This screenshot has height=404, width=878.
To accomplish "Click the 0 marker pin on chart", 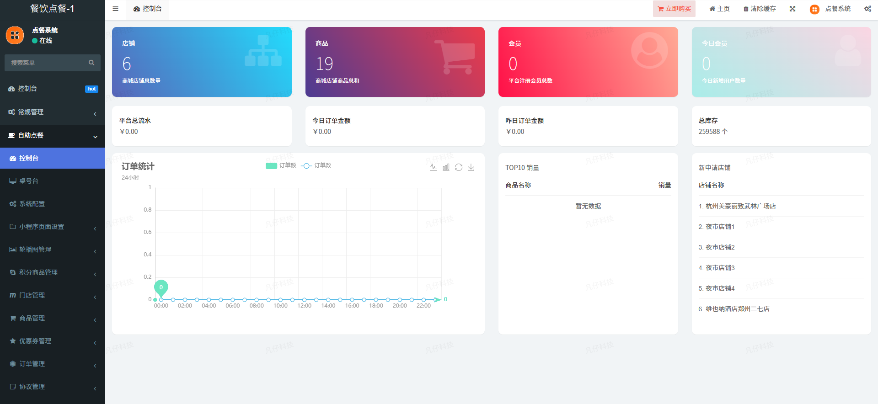I will point(161,287).
